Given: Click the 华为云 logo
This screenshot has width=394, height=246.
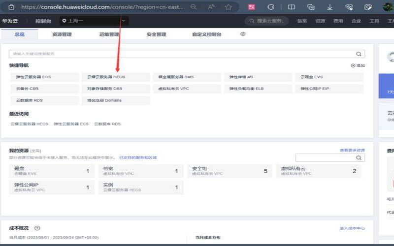Looking at the screenshot, I should [10, 21].
